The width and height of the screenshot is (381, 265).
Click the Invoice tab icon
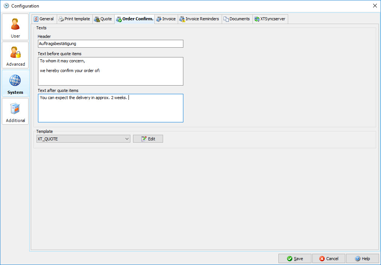[x=159, y=19]
